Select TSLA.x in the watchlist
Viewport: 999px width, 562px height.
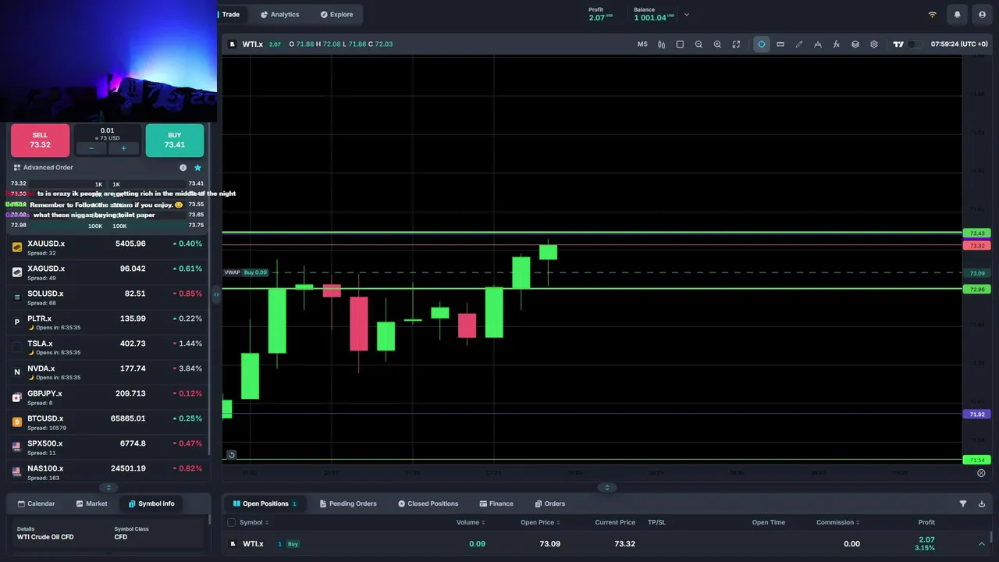click(107, 347)
